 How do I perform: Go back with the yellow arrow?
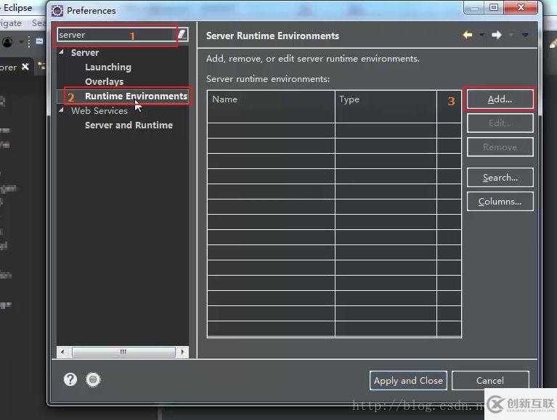tap(468, 35)
